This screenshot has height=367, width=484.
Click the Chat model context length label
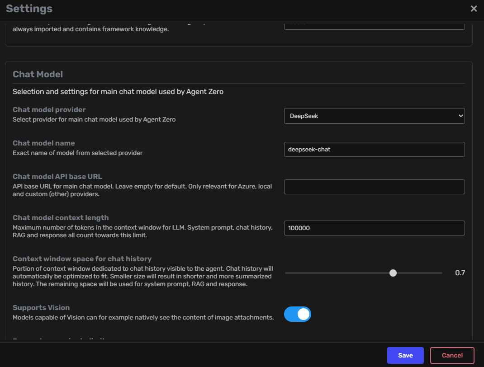[61, 217]
